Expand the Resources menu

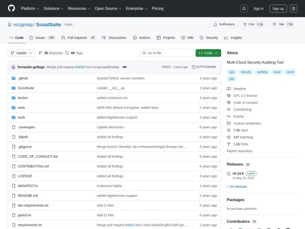(79, 9)
